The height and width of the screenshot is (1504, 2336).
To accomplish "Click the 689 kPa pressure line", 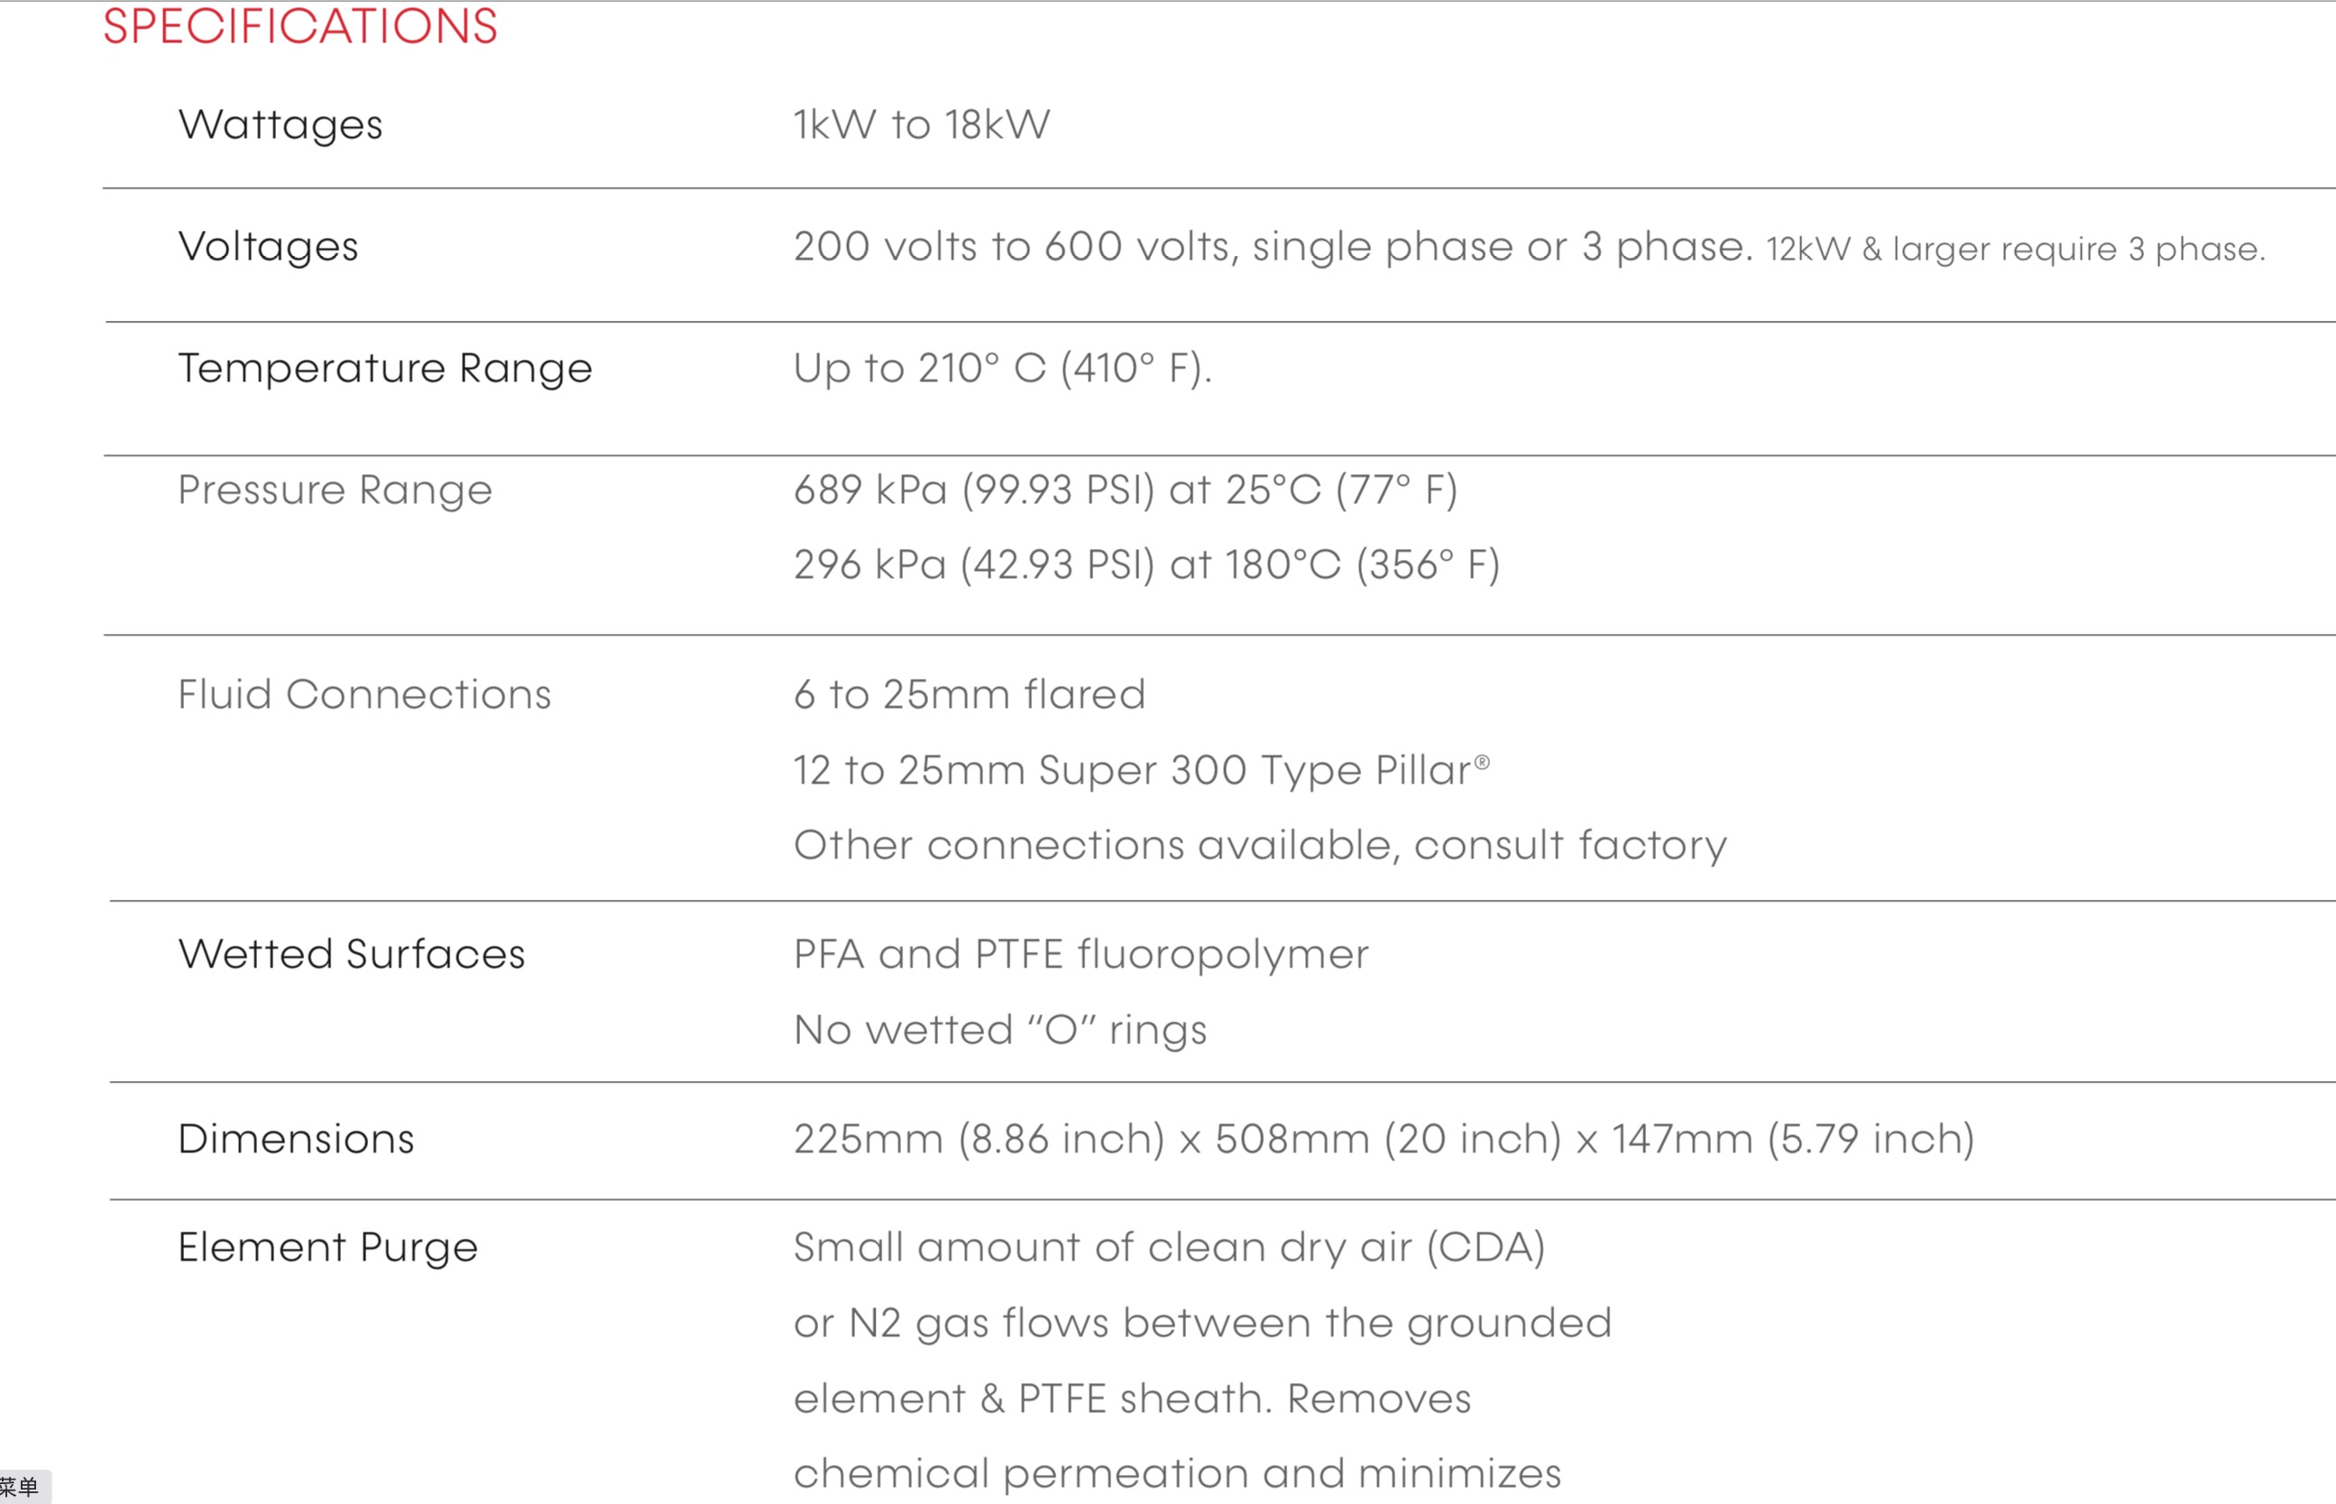I will click(x=1126, y=491).
